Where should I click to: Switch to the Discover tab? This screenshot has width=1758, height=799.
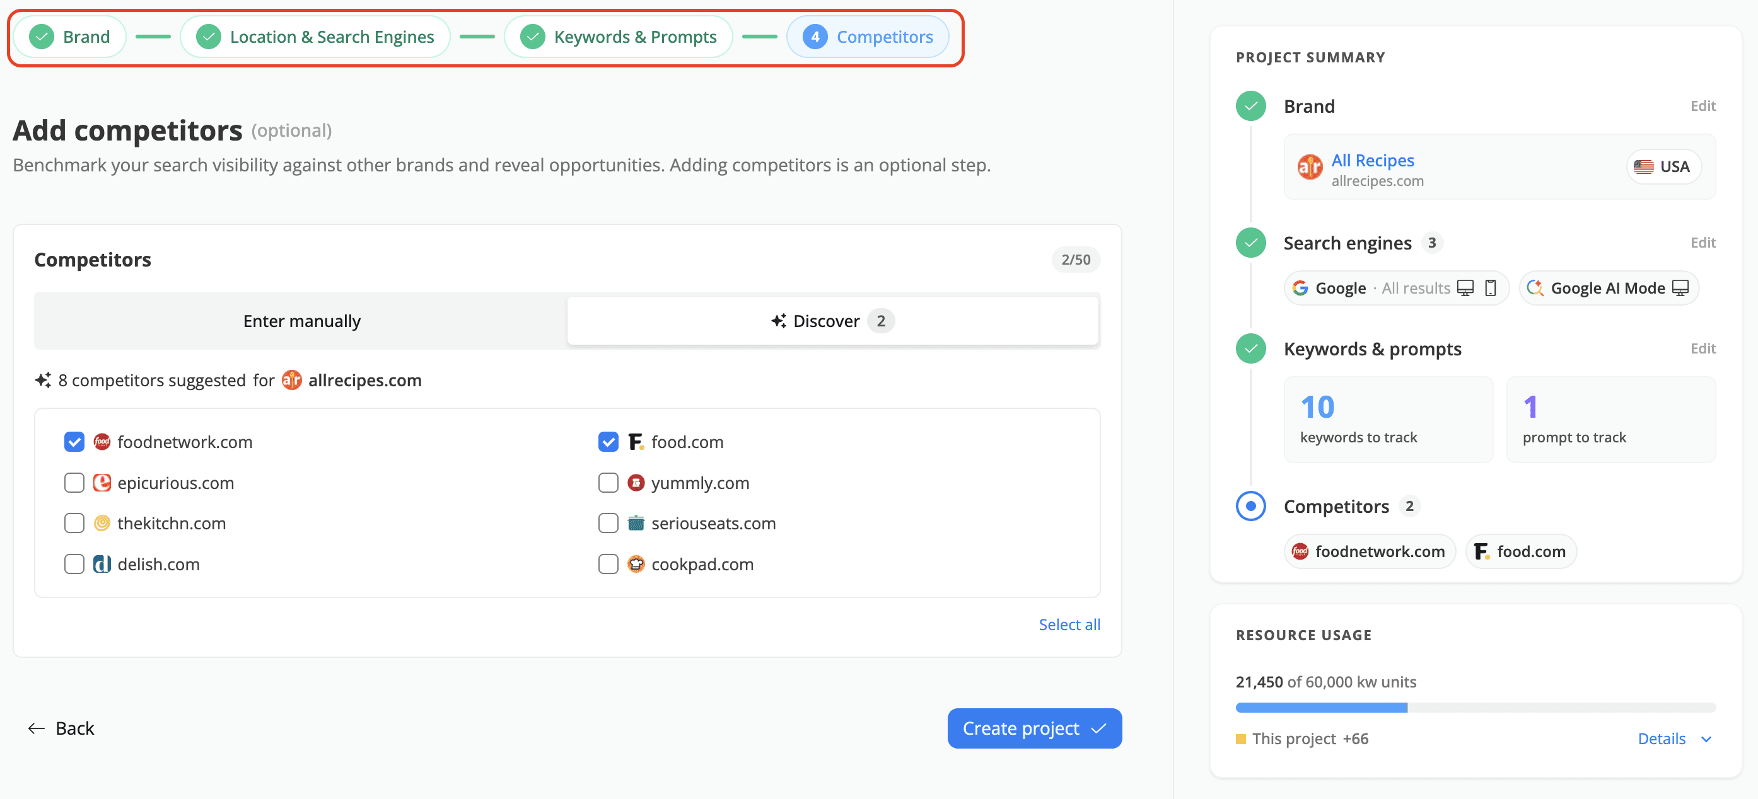point(832,321)
